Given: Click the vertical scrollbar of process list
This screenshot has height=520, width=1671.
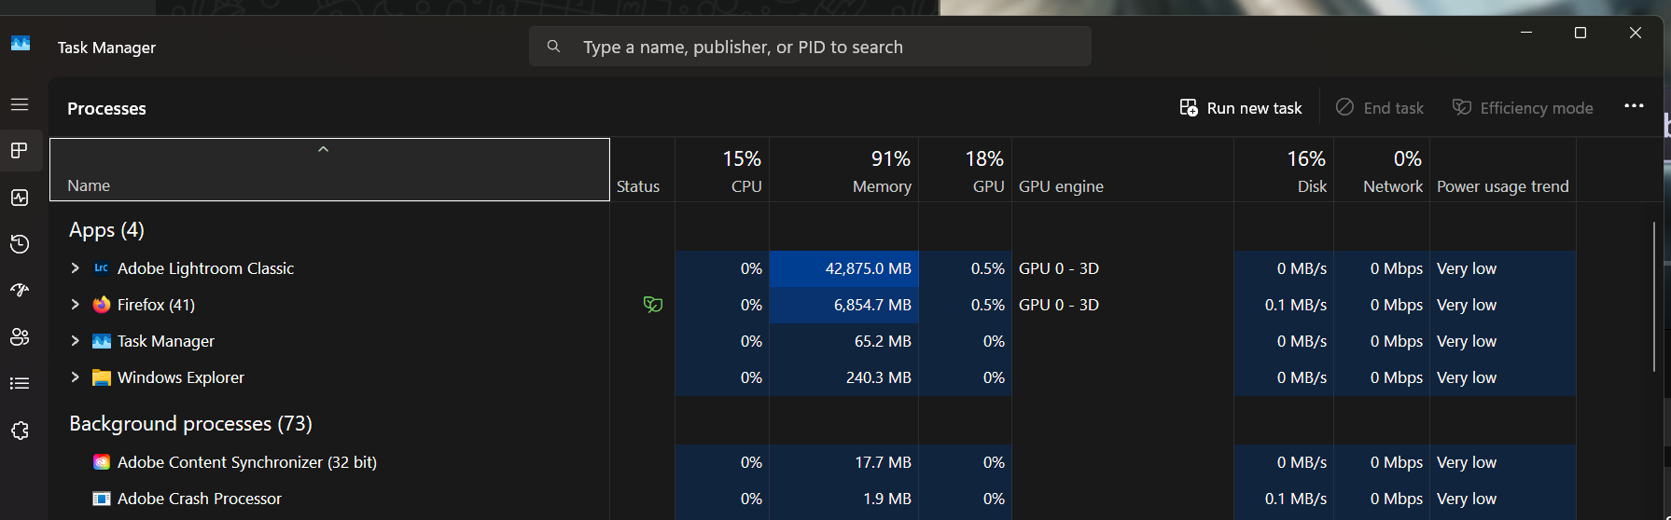Looking at the screenshot, I should (1654, 296).
